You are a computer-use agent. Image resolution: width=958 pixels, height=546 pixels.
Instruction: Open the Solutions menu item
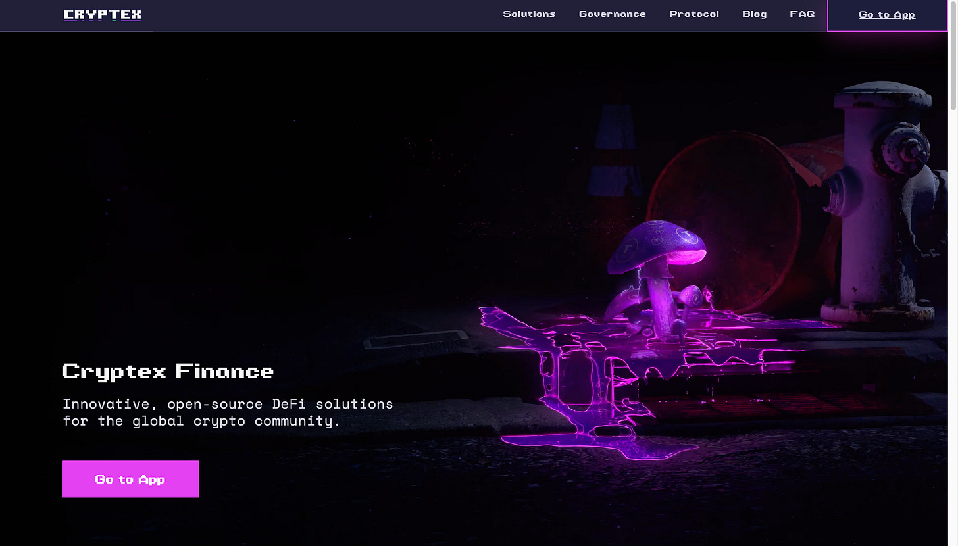[x=529, y=14]
